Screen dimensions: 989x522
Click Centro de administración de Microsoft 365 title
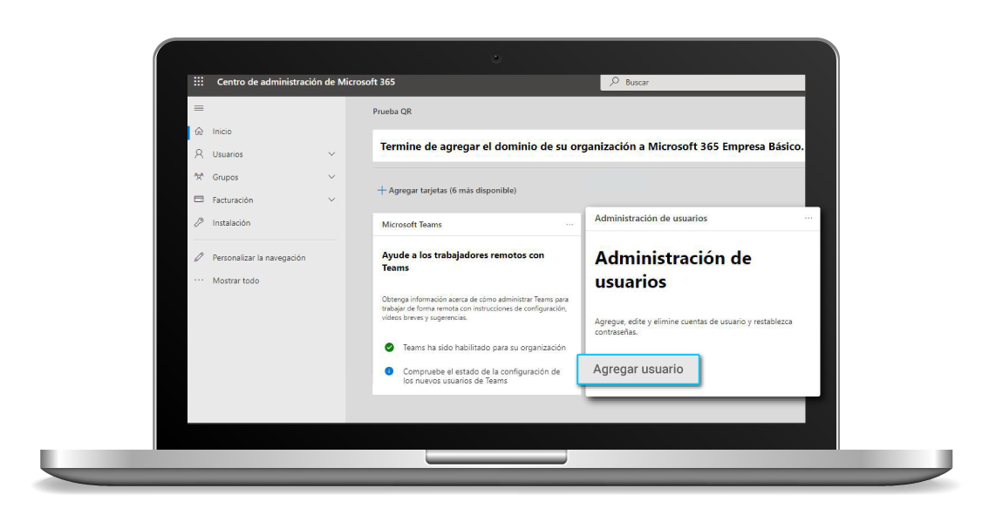click(306, 82)
